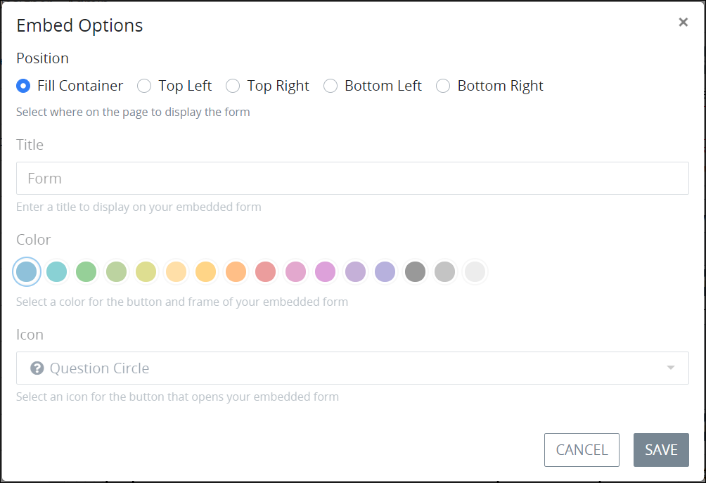This screenshot has width=706, height=483.
Task: Pick the teal color swatch
Action: coord(57,272)
